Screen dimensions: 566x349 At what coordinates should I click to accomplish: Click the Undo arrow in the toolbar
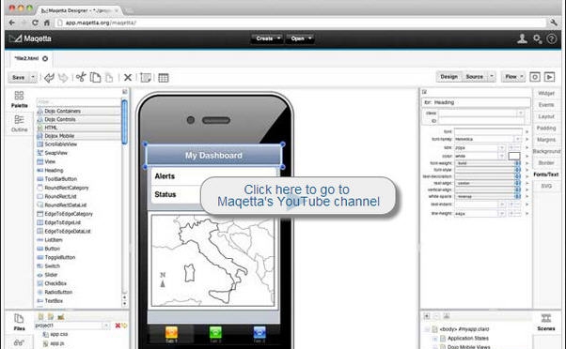coord(49,78)
